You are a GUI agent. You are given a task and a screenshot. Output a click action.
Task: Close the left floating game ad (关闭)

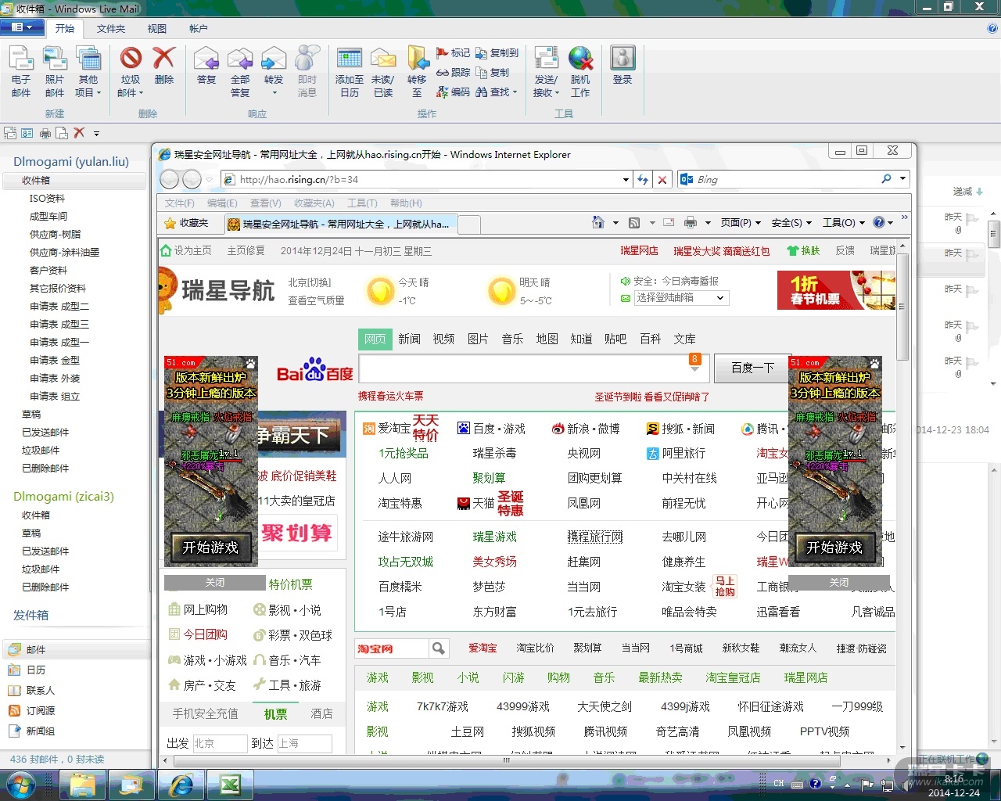click(x=215, y=583)
